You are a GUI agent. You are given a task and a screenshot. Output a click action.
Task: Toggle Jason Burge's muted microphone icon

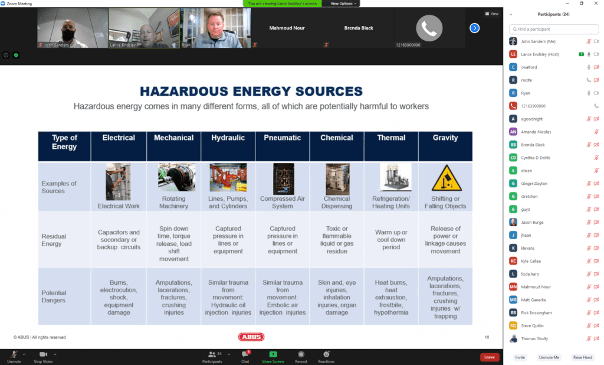(x=589, y=222)
